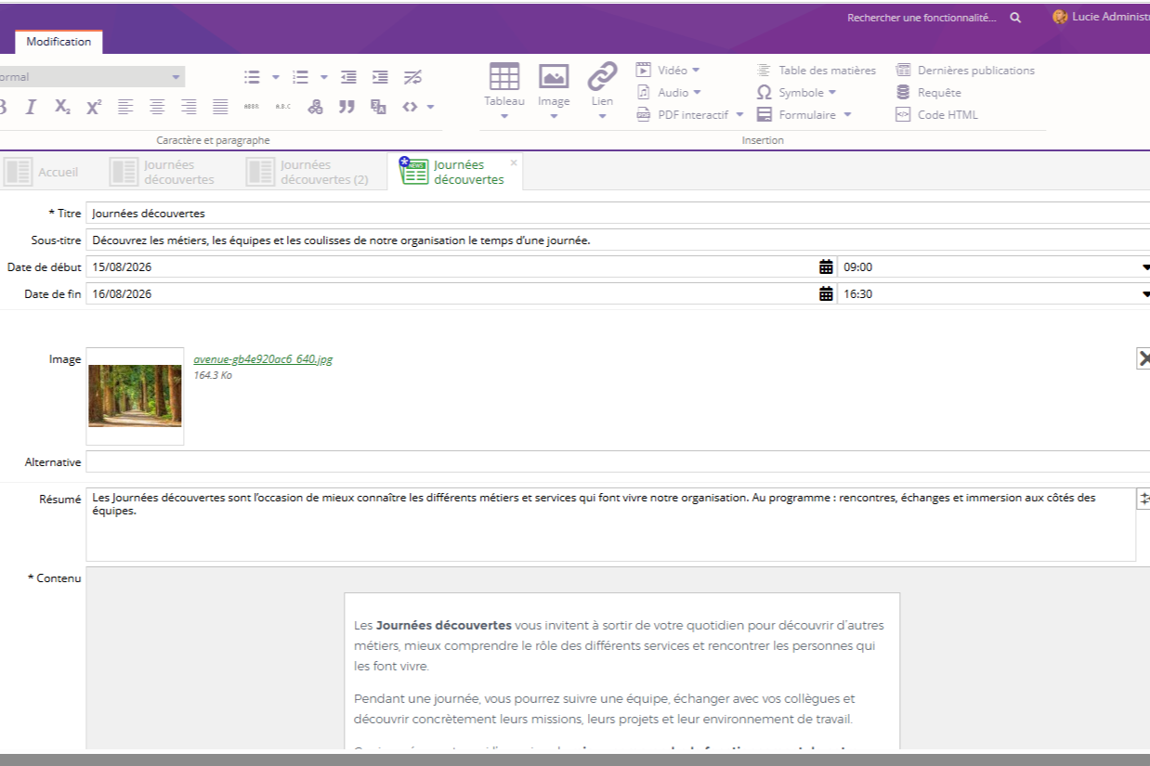Click inside the Contenu editor text

621,670
